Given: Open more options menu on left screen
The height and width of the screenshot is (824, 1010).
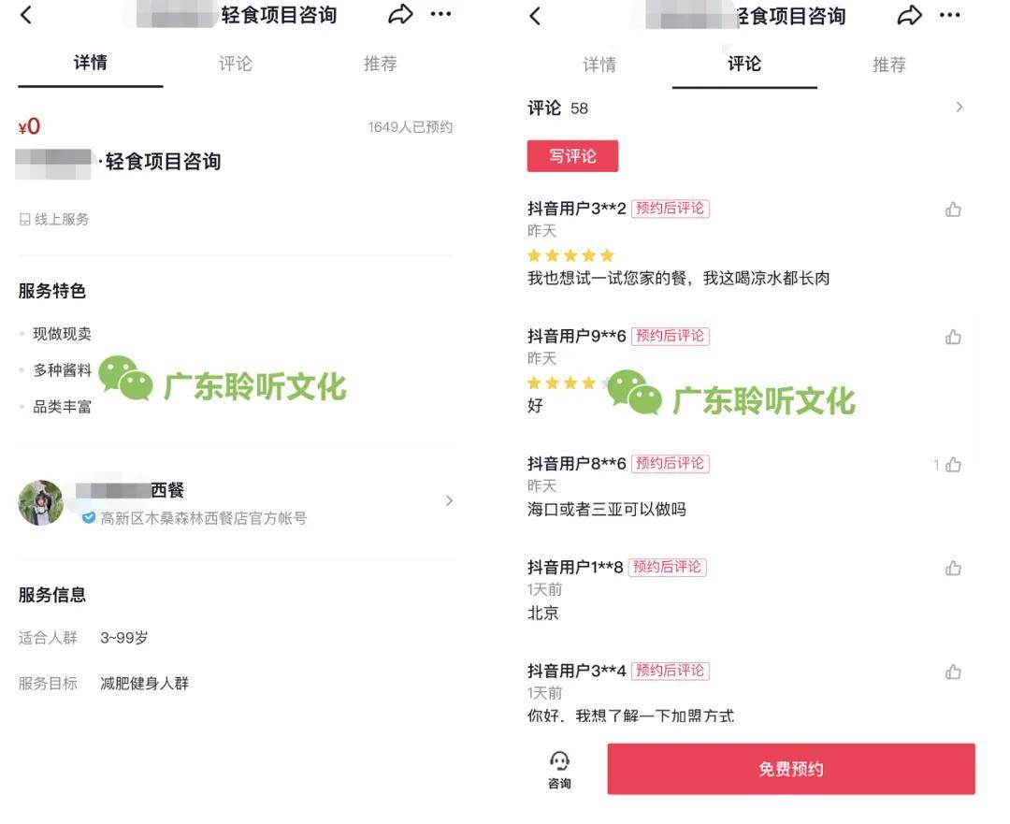Looking at the screenshot, I should coord(440,14).
